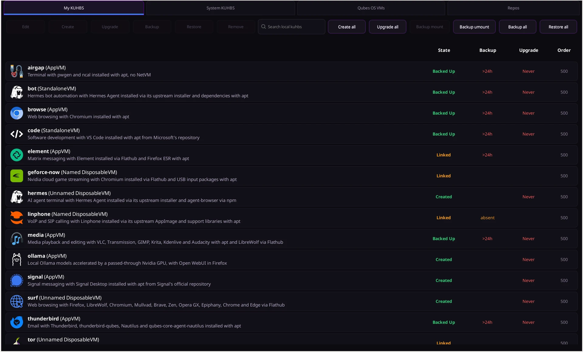The width and height of the screenshot is (583, 352).
Task: Click the media music note icon
Action: pos(17,239)
